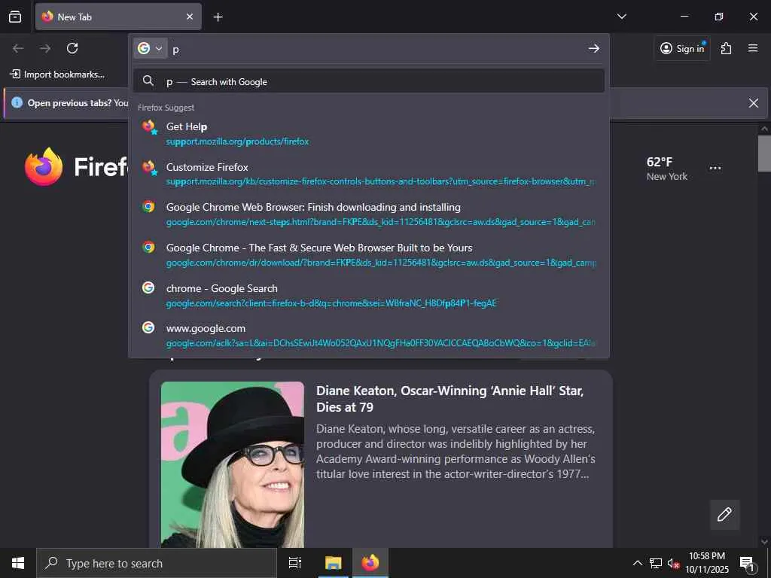Open Windows Task View
Screen dimensions: 771x578
tap(295, 563)
